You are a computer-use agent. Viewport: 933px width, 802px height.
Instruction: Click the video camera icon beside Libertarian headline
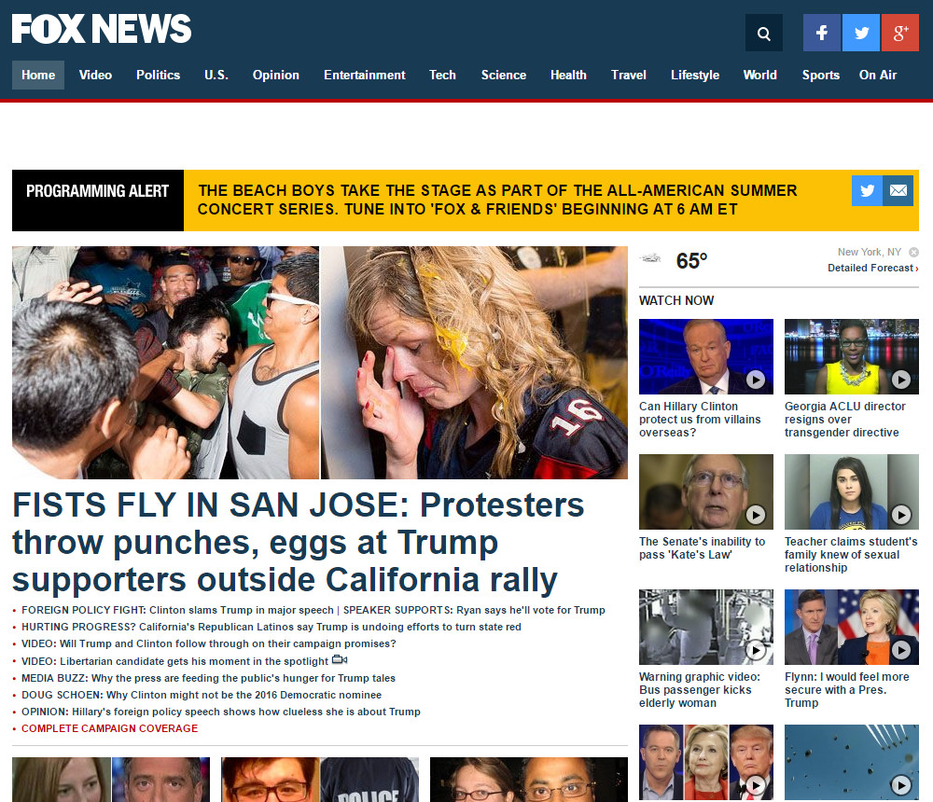click(x=340, y=660)
